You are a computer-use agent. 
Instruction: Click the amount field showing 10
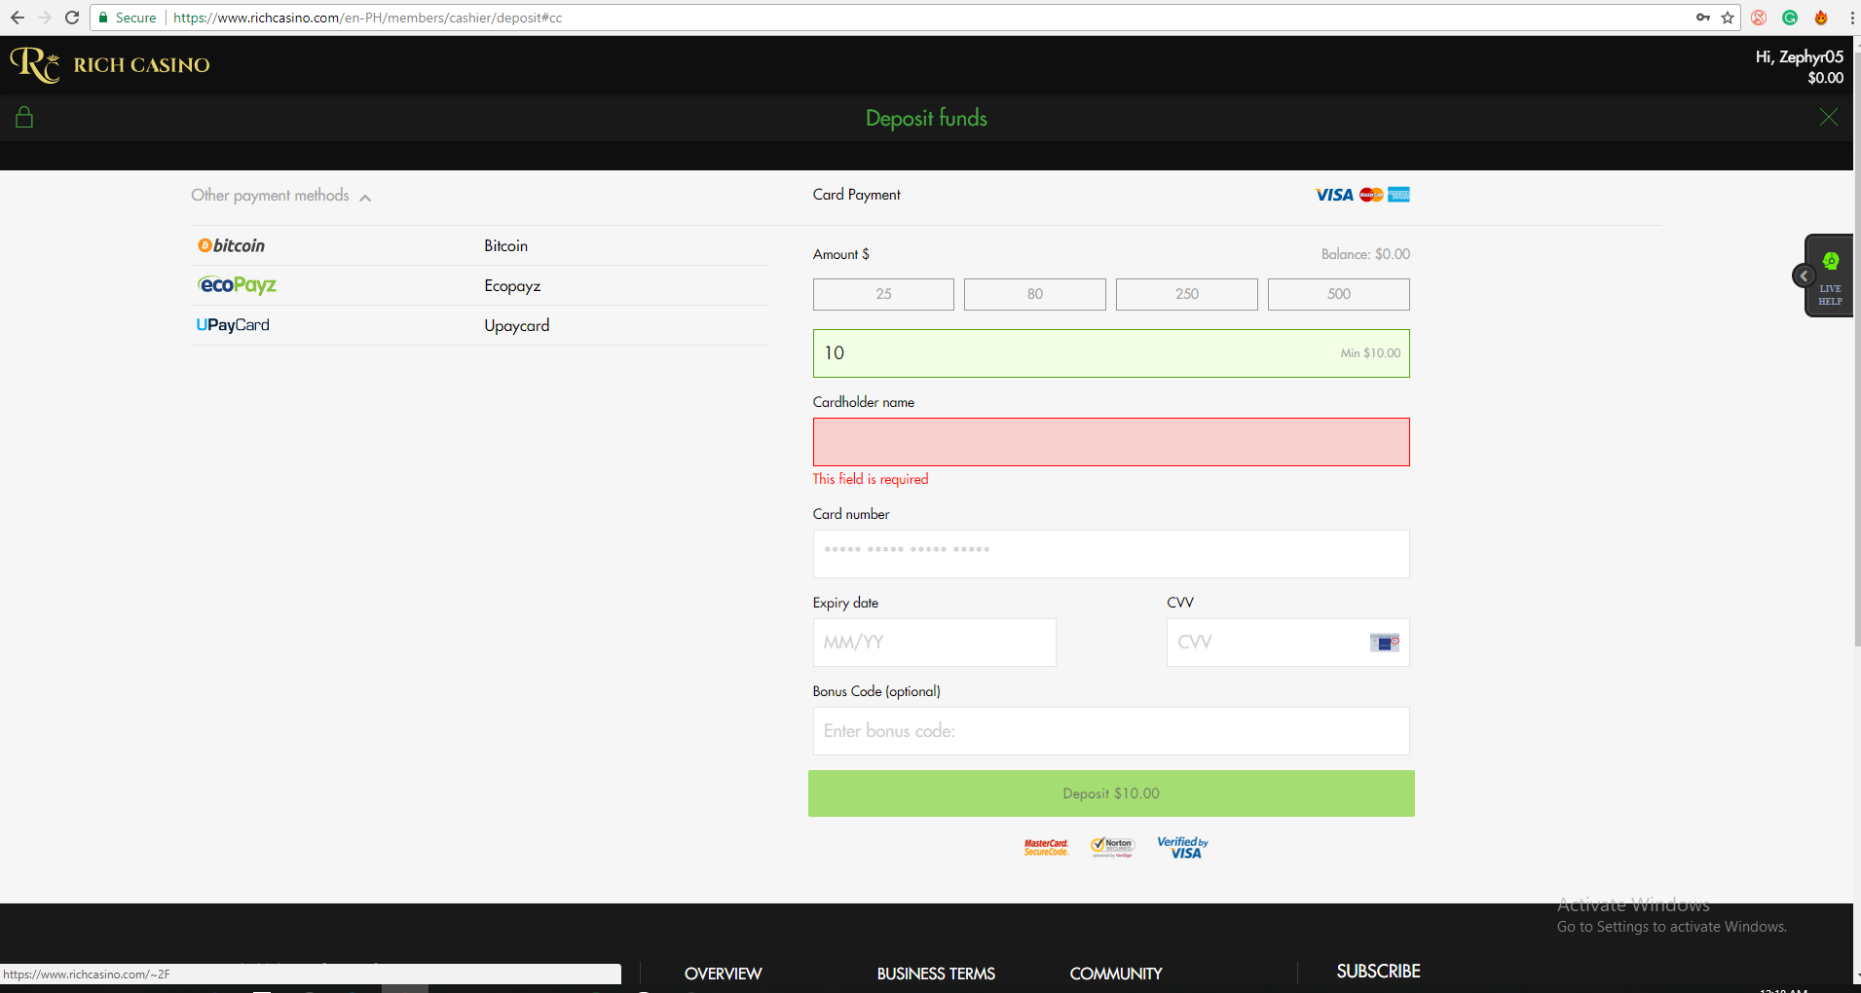point(1111,353)
